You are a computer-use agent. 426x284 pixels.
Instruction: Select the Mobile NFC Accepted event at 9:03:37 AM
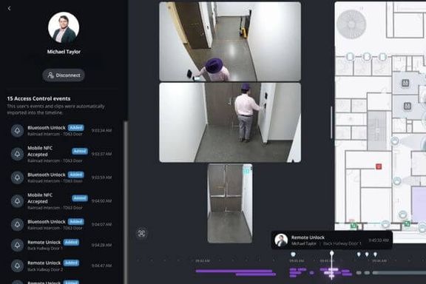pyautogui.click(x=62, y=154)
